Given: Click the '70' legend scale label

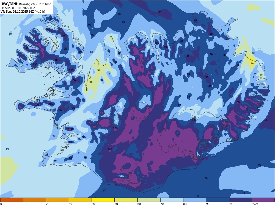Looking at the screenshot, I should pos(162,204).
